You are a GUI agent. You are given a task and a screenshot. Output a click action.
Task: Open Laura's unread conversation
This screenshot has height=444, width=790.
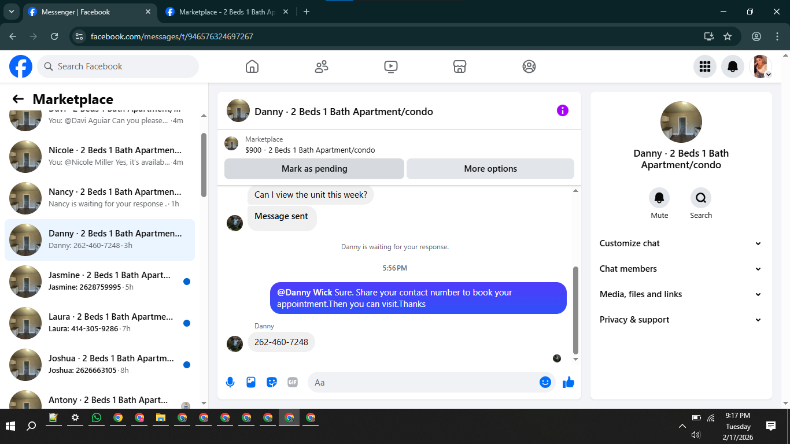point(99,323)
